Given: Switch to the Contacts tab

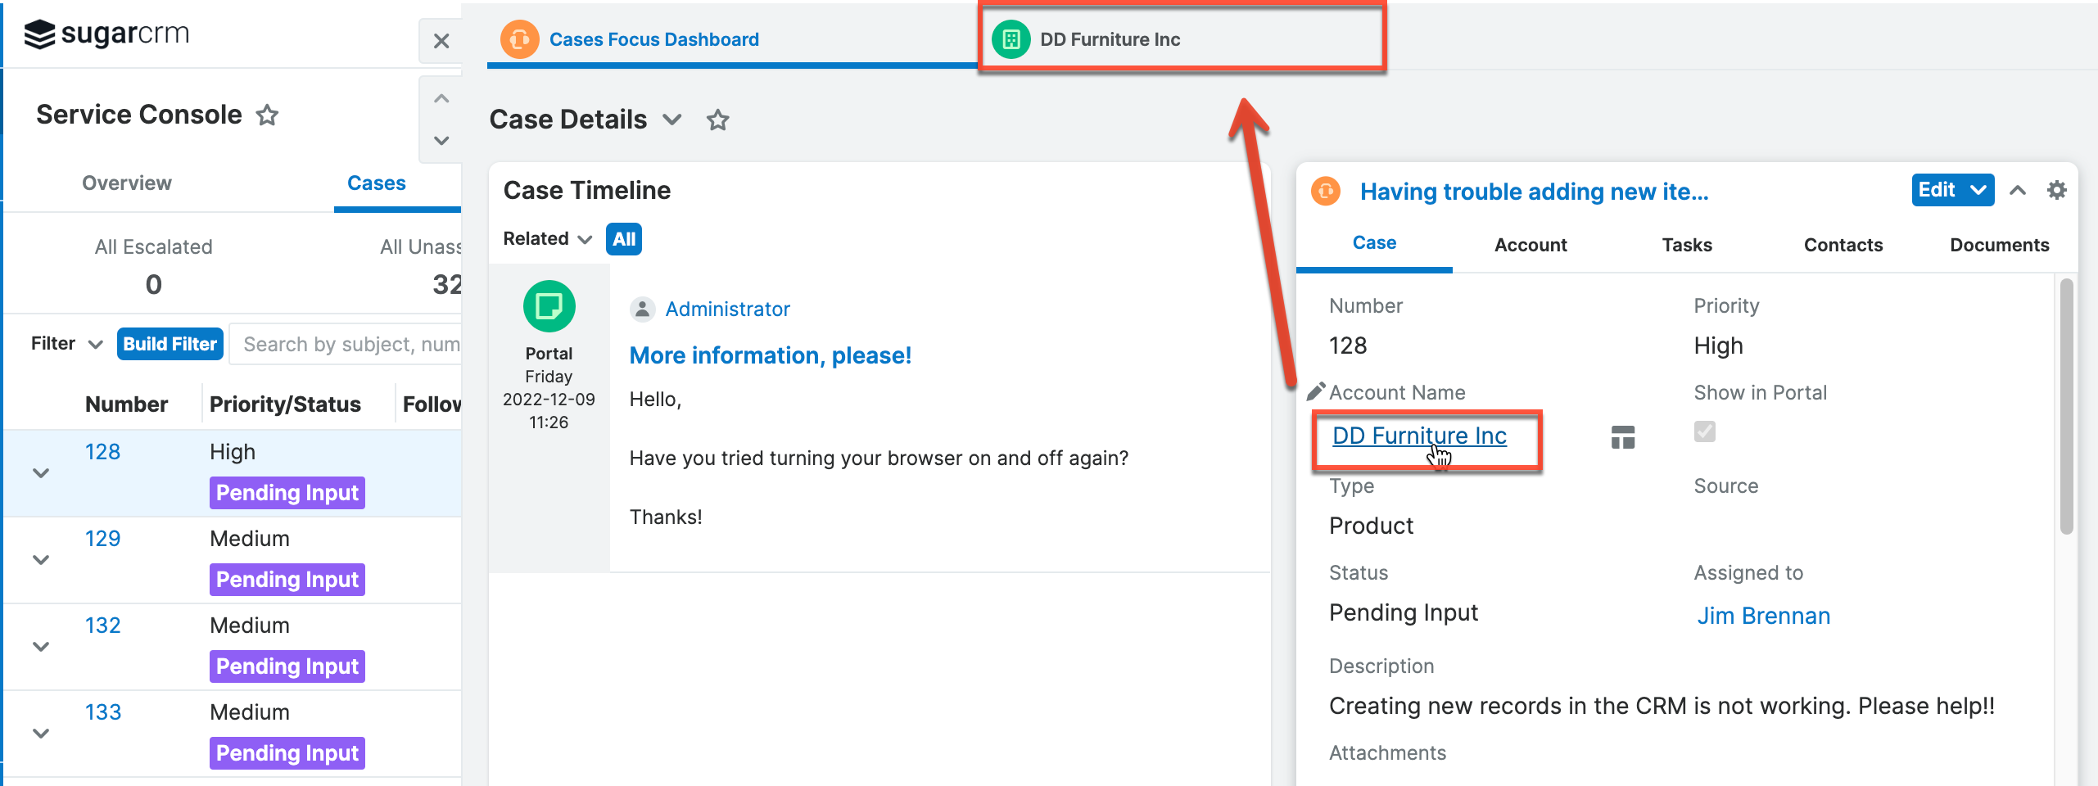Looking at the screenshot, I should (1843, 244).
